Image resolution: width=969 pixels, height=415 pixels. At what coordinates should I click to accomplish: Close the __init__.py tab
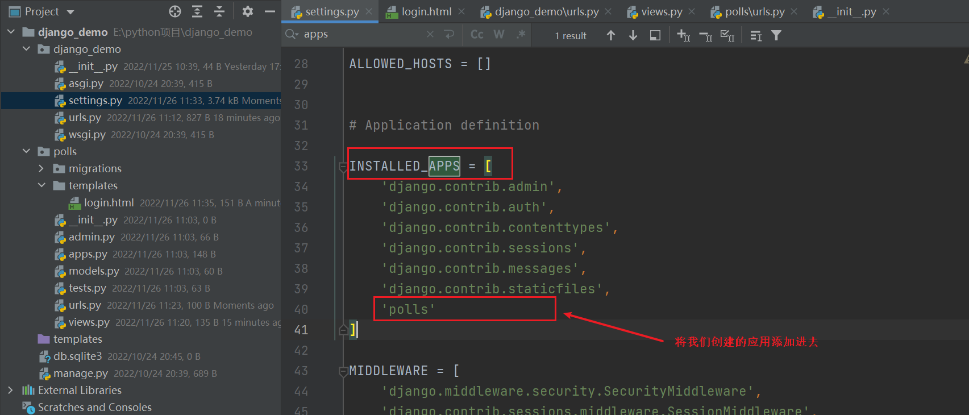(x=886, y=11)
